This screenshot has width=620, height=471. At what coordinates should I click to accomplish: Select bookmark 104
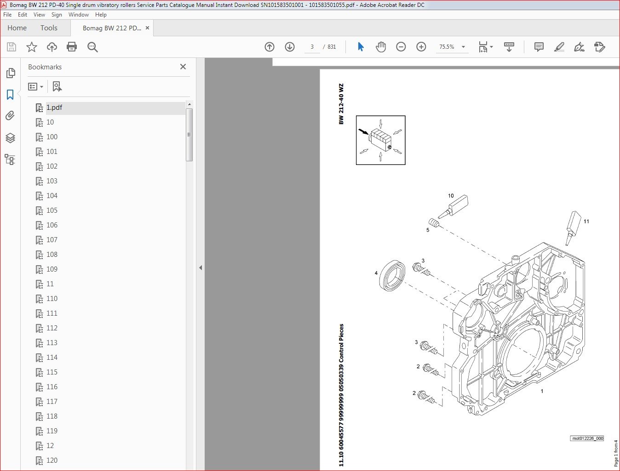[52, 196]
